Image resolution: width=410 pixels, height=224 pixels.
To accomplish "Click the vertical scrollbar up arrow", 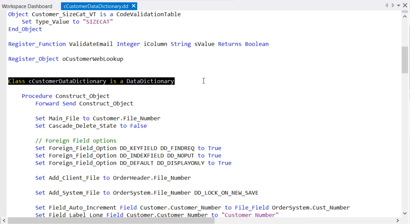I will pos(405,16).
